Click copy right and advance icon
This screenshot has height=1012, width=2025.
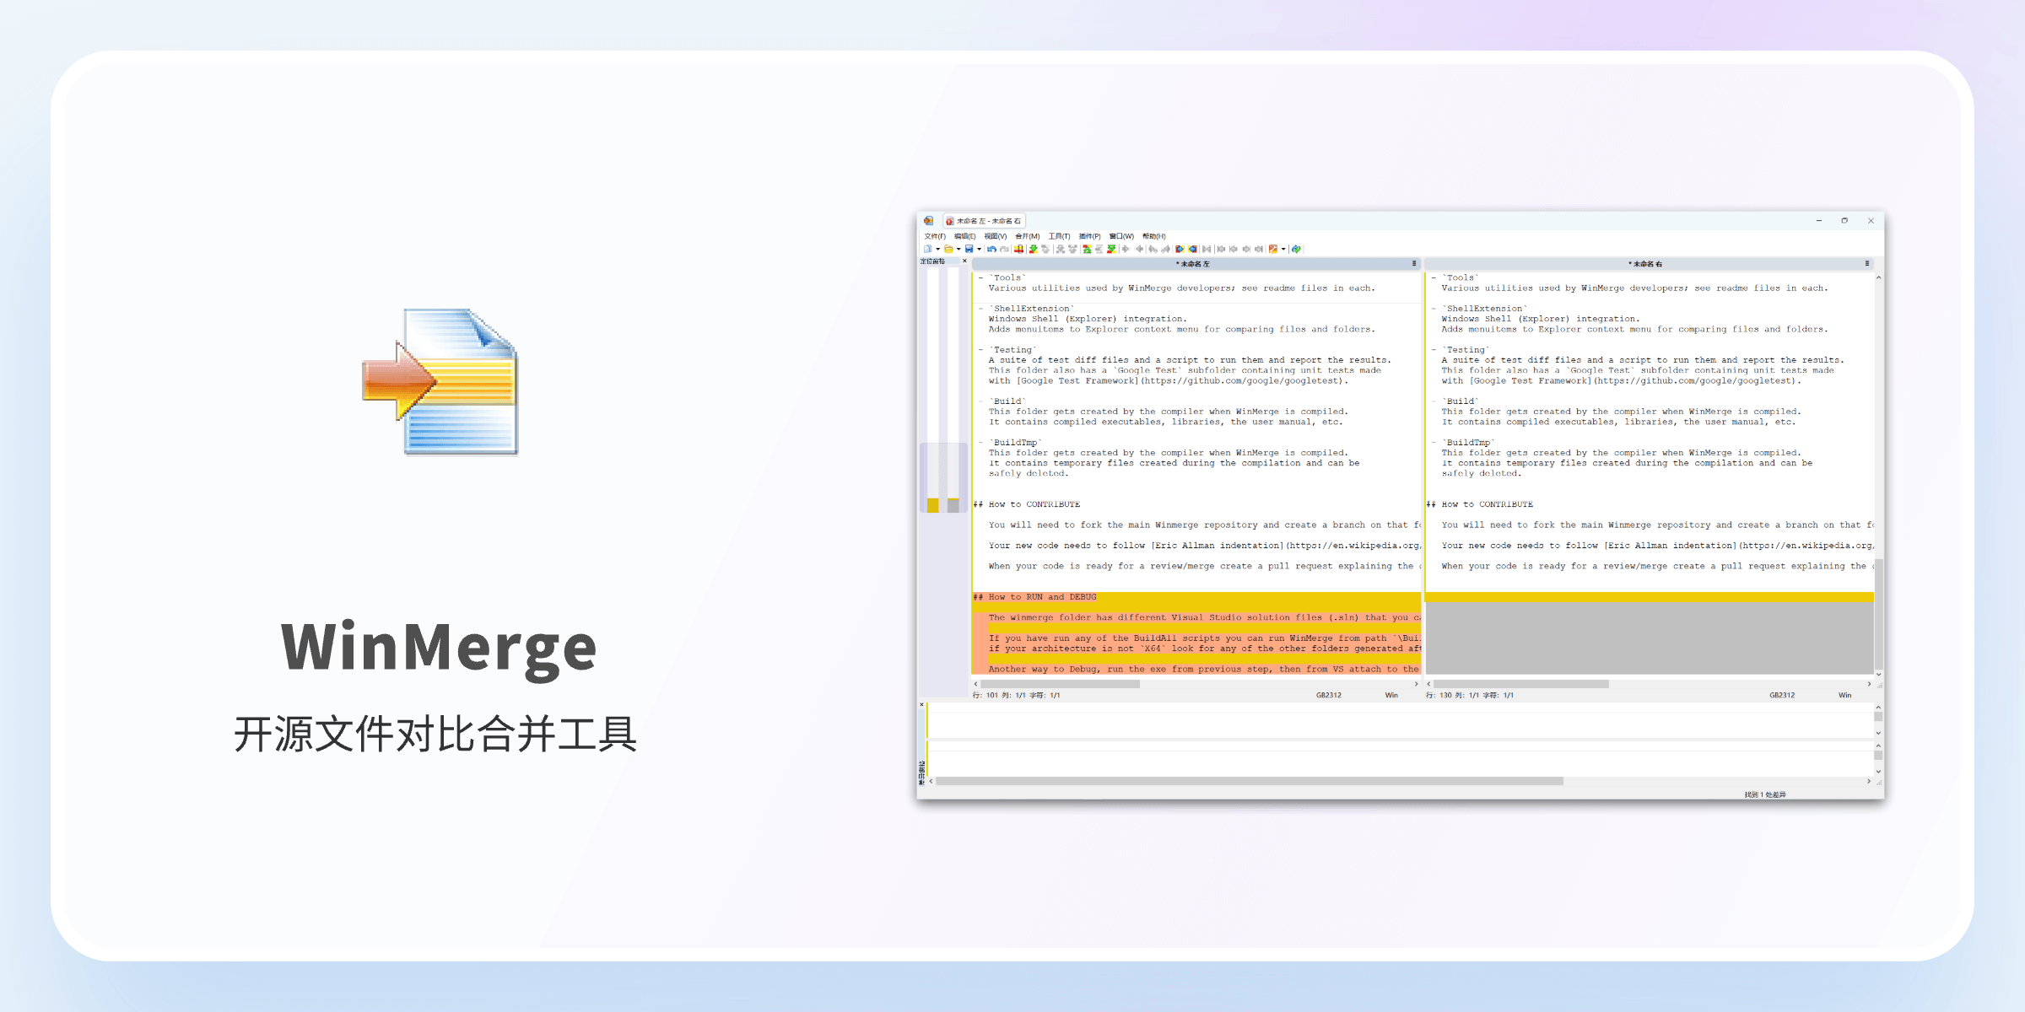click(x=1153, y=249)
